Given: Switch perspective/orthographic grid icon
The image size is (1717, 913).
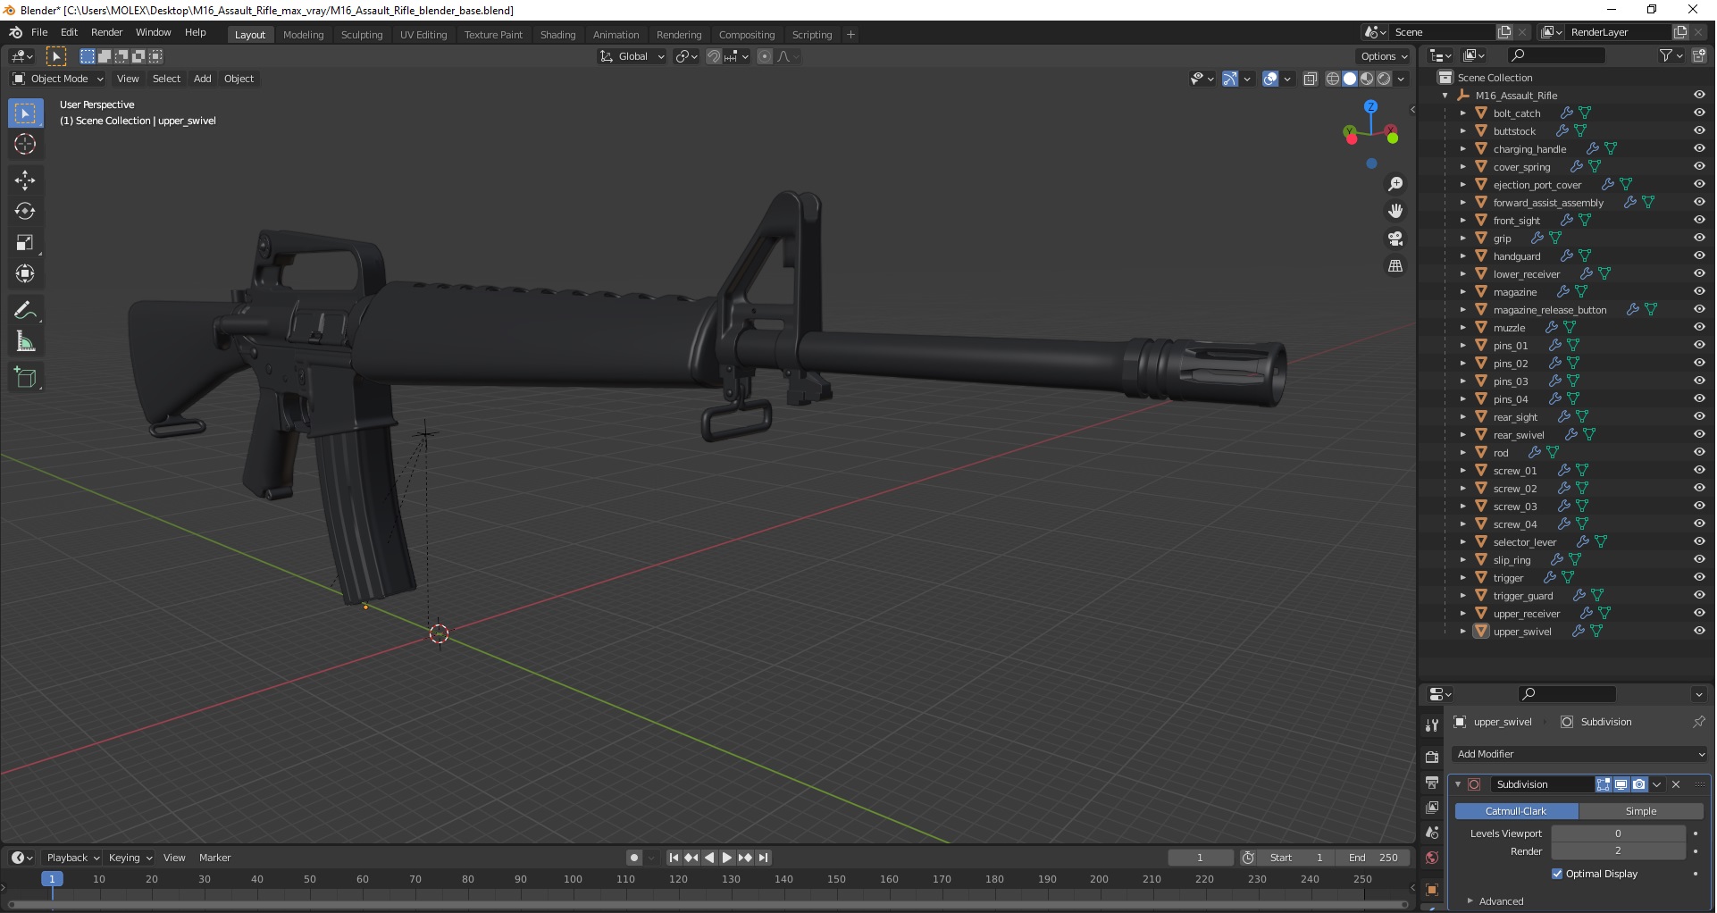Looking at the screenshot, I should 1395,266.
